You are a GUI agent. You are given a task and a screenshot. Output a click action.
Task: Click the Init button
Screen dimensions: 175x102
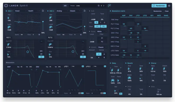(x=65, y=6)
